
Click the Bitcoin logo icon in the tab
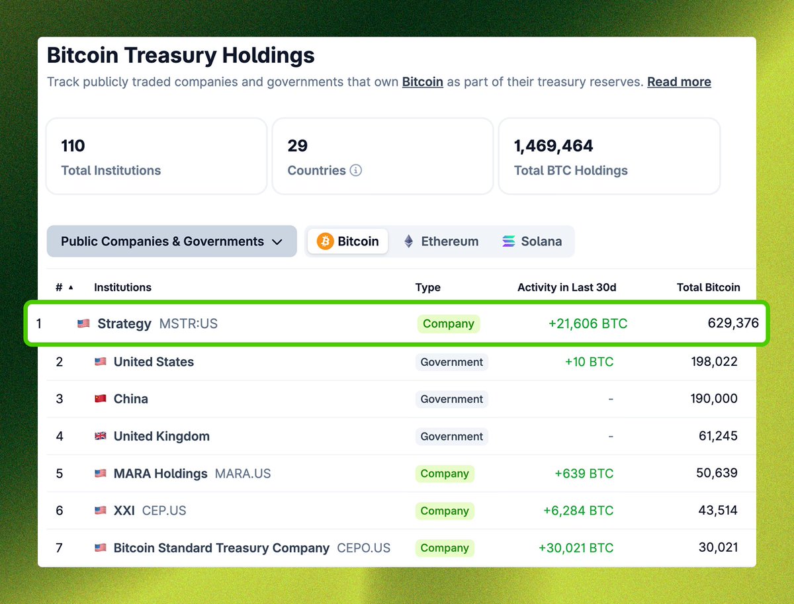(x=325, y=241)
